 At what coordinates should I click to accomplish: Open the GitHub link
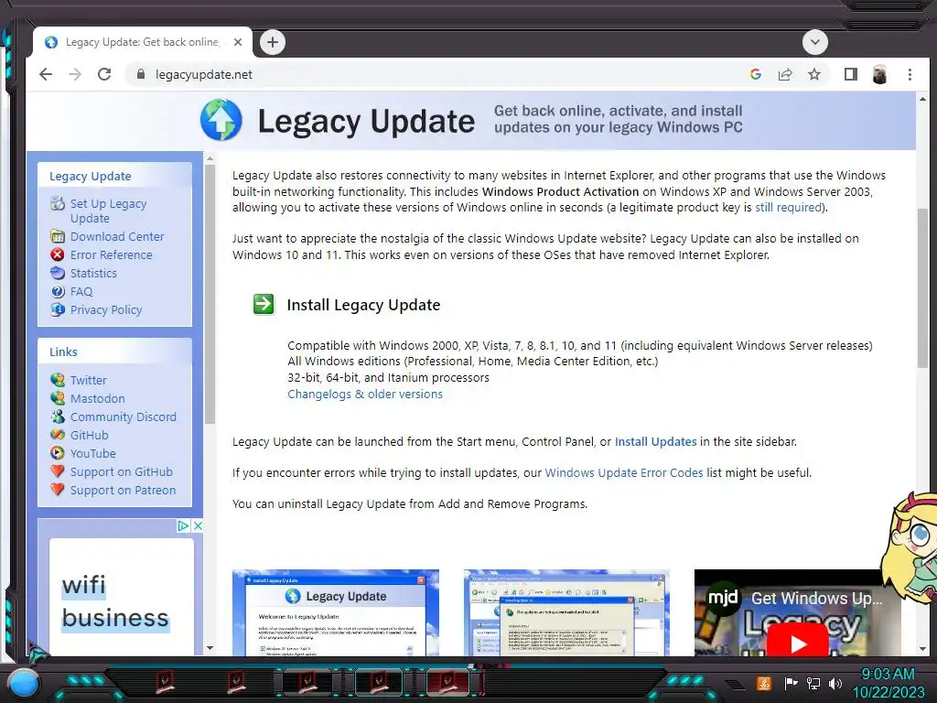tap(89, 435)
